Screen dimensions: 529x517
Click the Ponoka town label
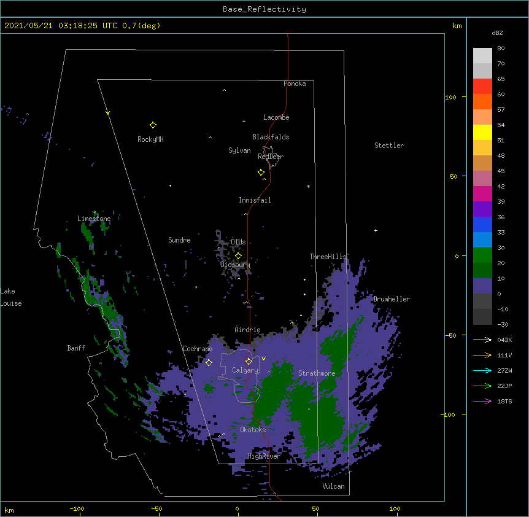click(295, 84)
